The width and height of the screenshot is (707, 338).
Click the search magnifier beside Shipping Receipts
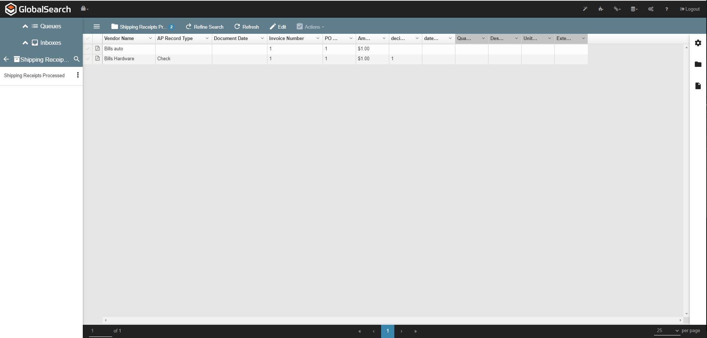point(77,59)
